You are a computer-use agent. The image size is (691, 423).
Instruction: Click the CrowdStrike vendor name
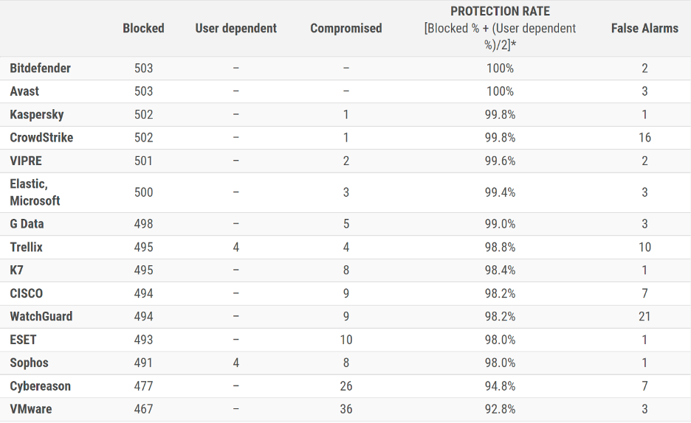tap(41, 137)
